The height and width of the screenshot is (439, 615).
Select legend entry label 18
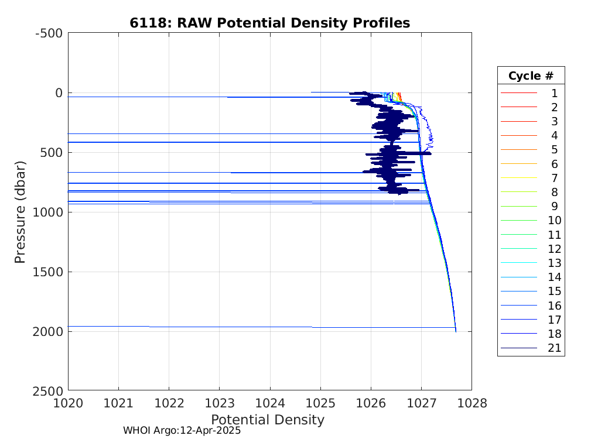(554, 334)
